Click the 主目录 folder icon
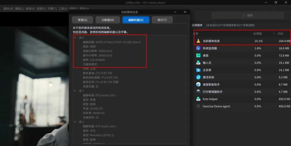 click(x=198, y=70)
